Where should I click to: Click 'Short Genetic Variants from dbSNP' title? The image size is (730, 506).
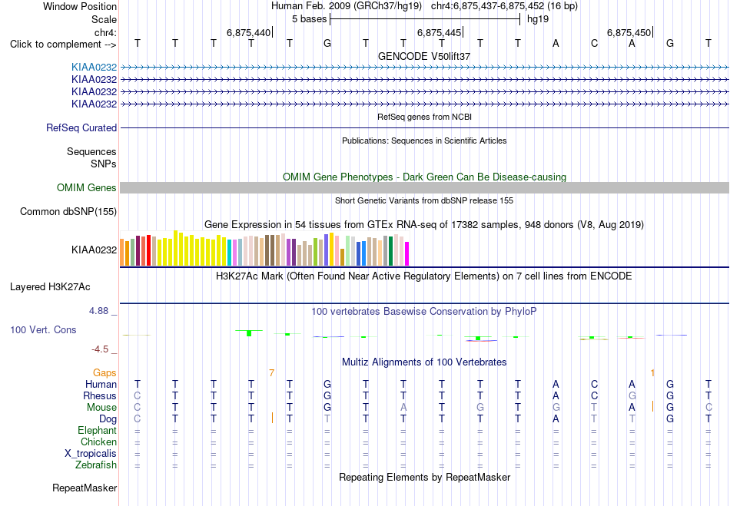pyautogui.click(x=424, y=200)
